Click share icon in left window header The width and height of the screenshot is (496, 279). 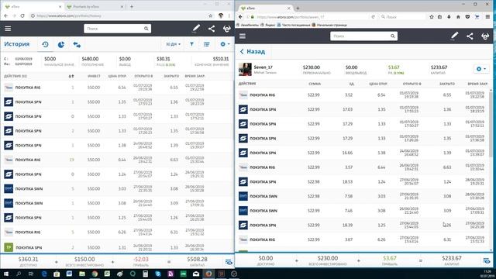(x=212, y=29)
